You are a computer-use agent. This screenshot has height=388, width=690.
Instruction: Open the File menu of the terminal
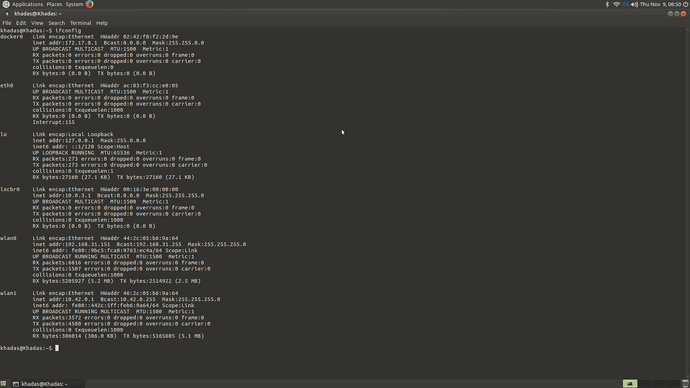(7, 22)
